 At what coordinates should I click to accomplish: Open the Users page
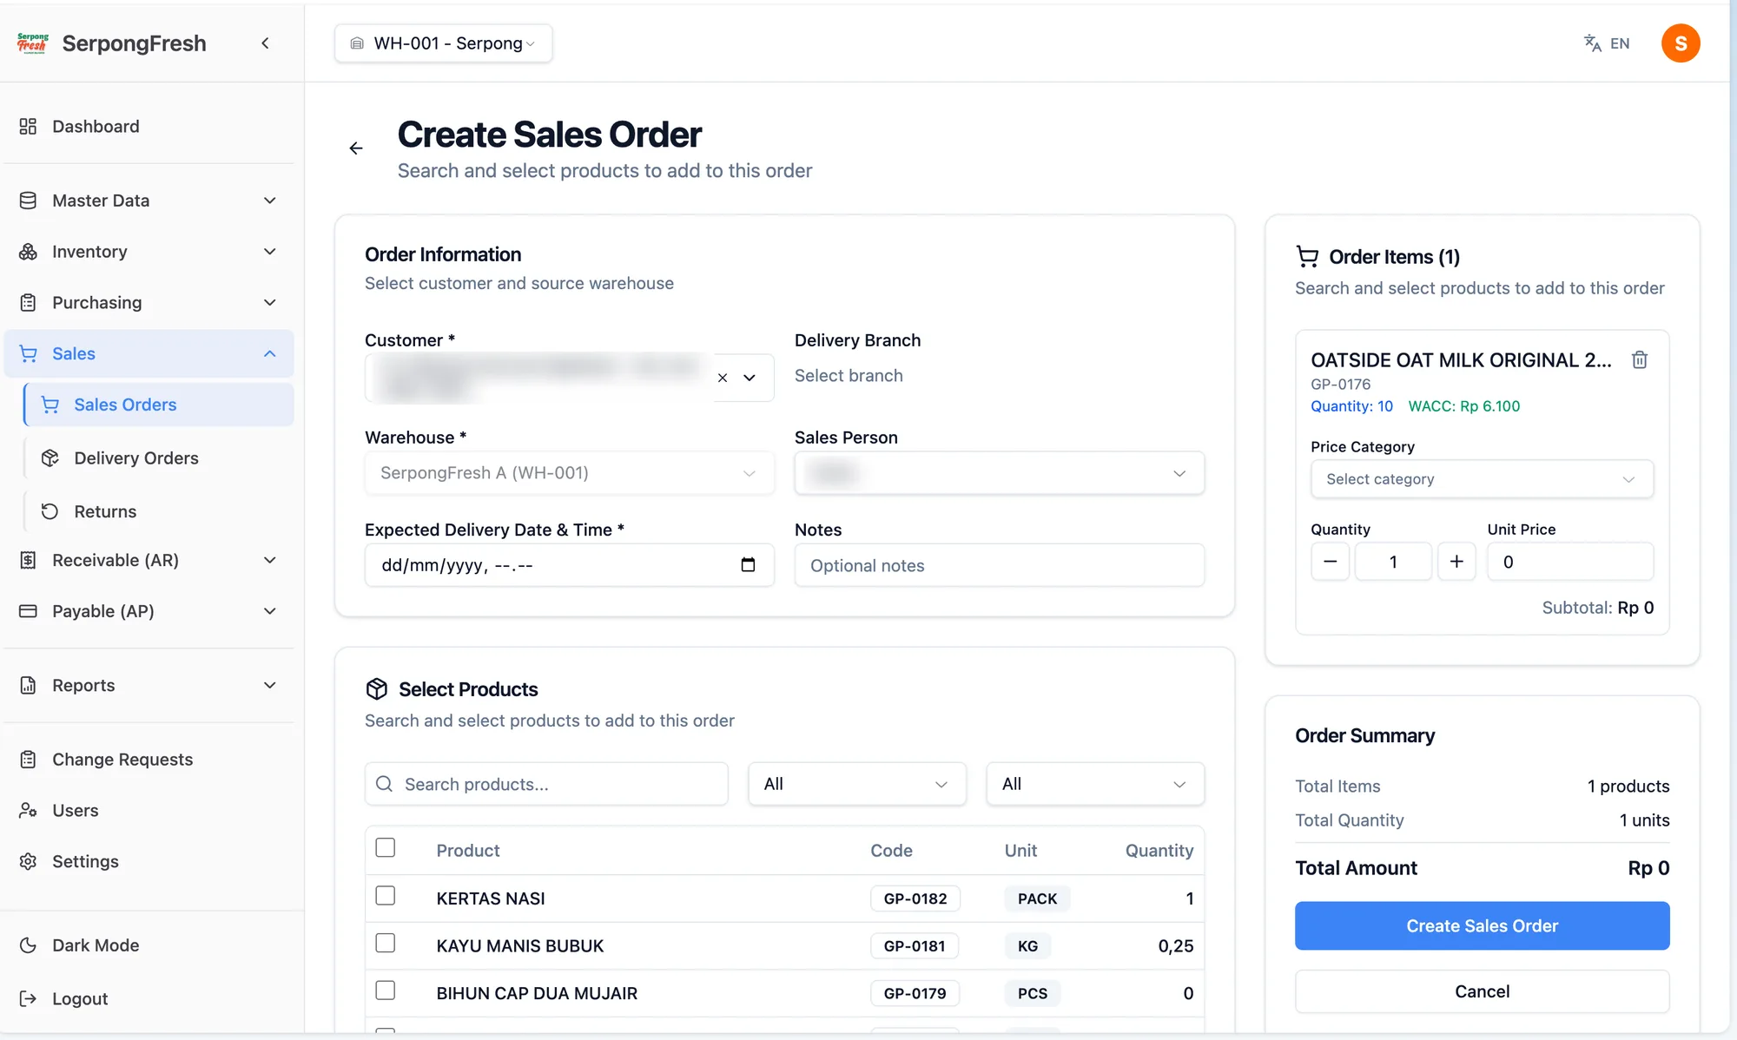[148, 811]
